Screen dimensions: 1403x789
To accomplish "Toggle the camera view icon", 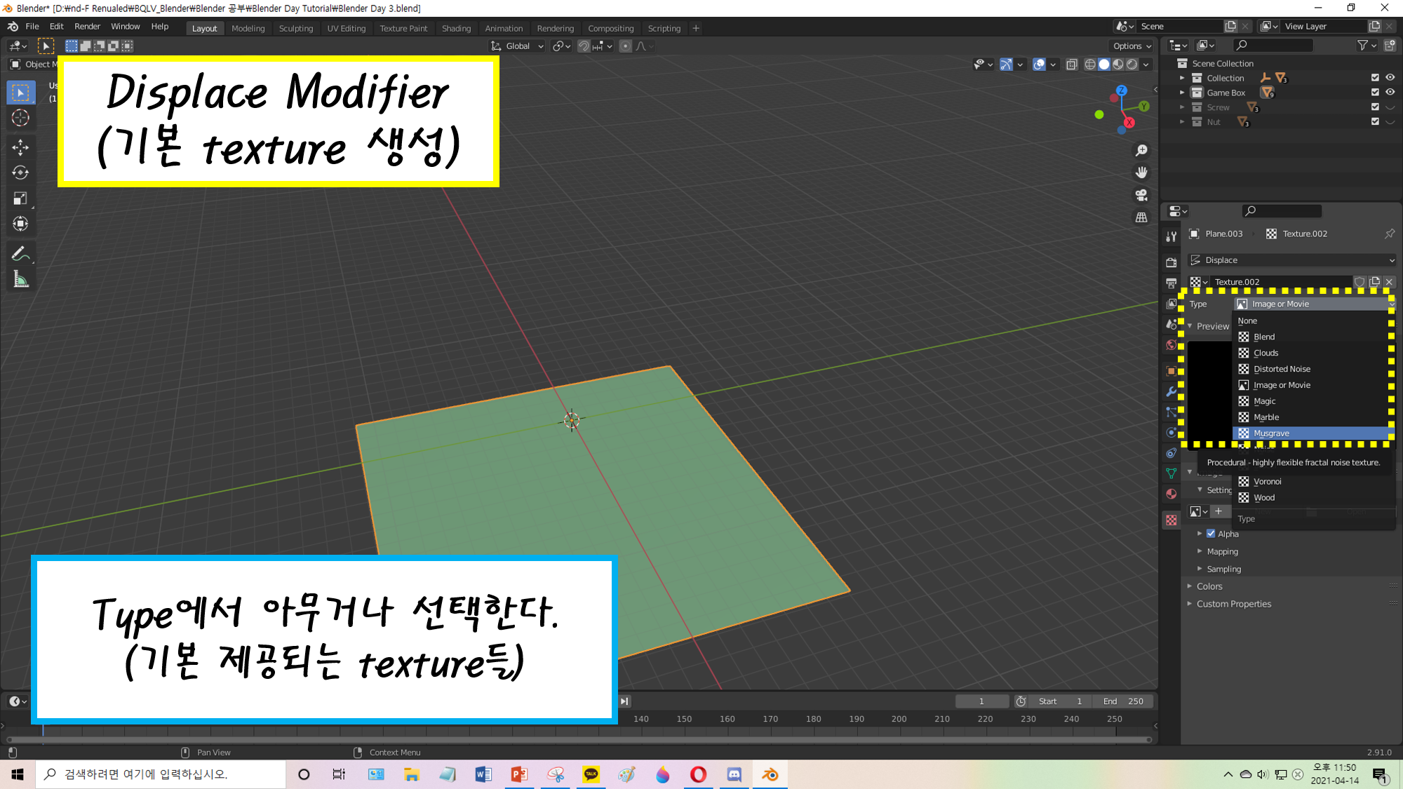I will pyautogui.click(x=1142, y=195).
